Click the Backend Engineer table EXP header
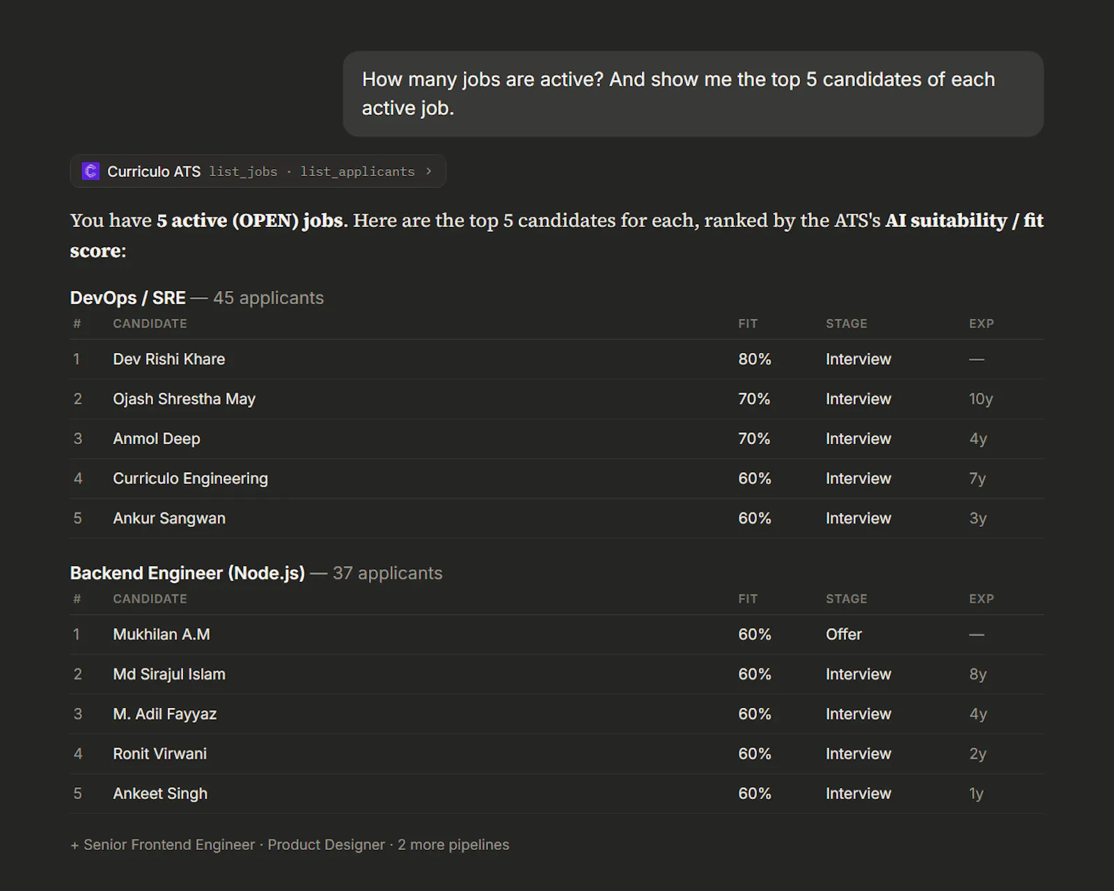1114x891 pixels. click(982, 599)
